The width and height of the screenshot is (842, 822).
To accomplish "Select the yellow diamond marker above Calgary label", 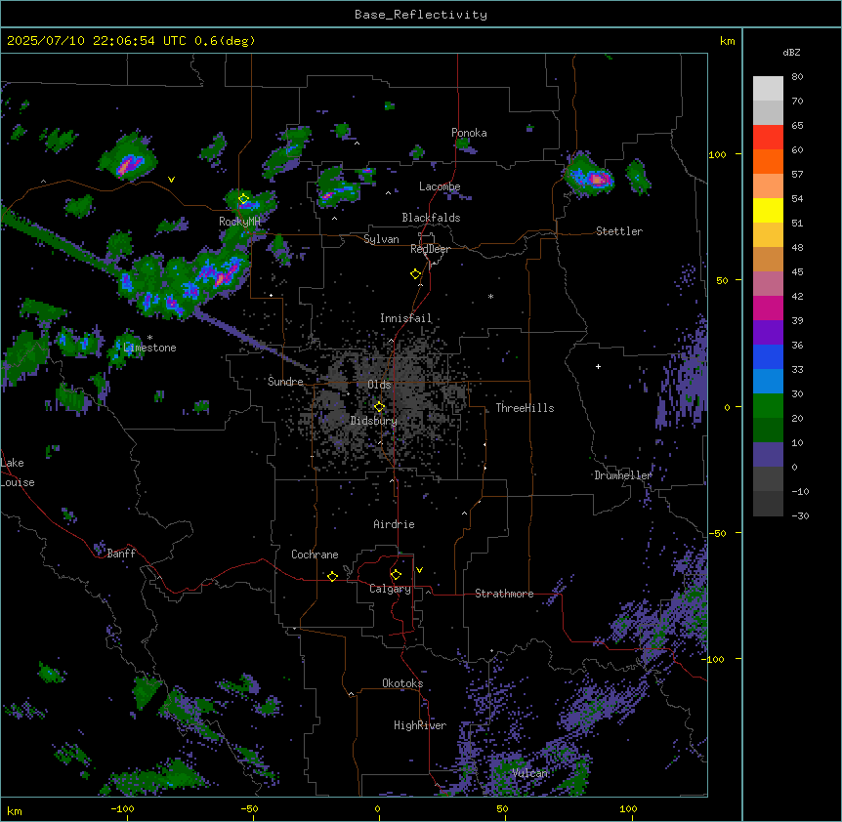I will coord(396,575).
